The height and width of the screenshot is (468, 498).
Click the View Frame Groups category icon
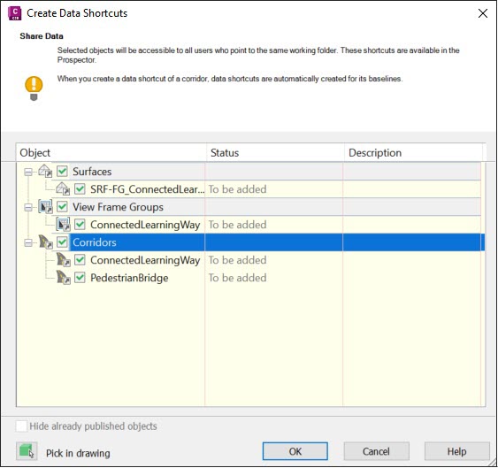coord(45,206)
